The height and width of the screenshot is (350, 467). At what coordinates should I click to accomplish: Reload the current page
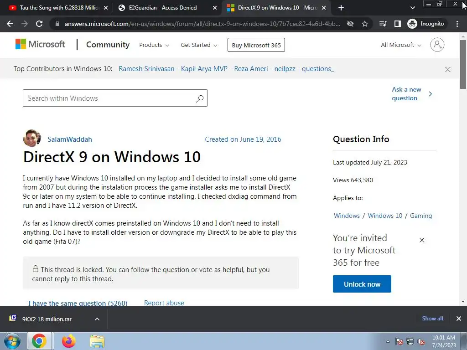pyautogui.click(x=39, y=24)
